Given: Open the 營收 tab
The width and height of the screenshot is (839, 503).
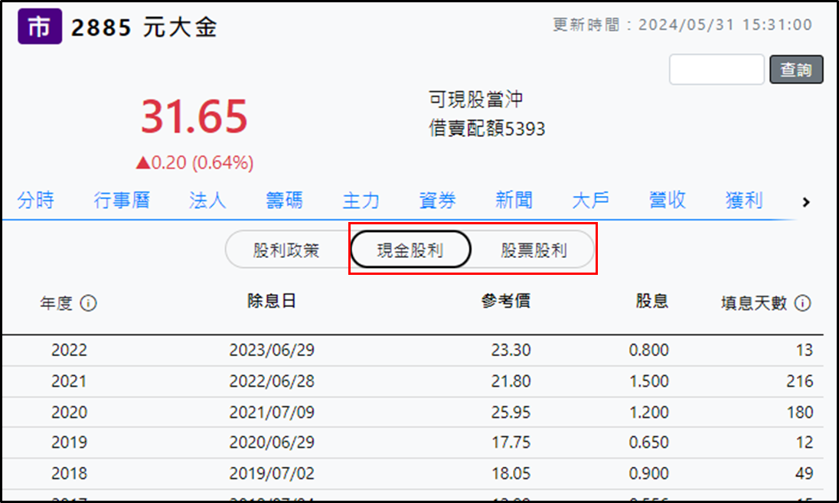Looking at the screenshot, I should [x=667, y=201].
